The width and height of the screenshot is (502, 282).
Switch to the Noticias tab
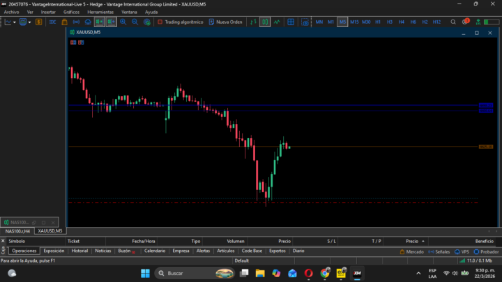pos(103,251)
